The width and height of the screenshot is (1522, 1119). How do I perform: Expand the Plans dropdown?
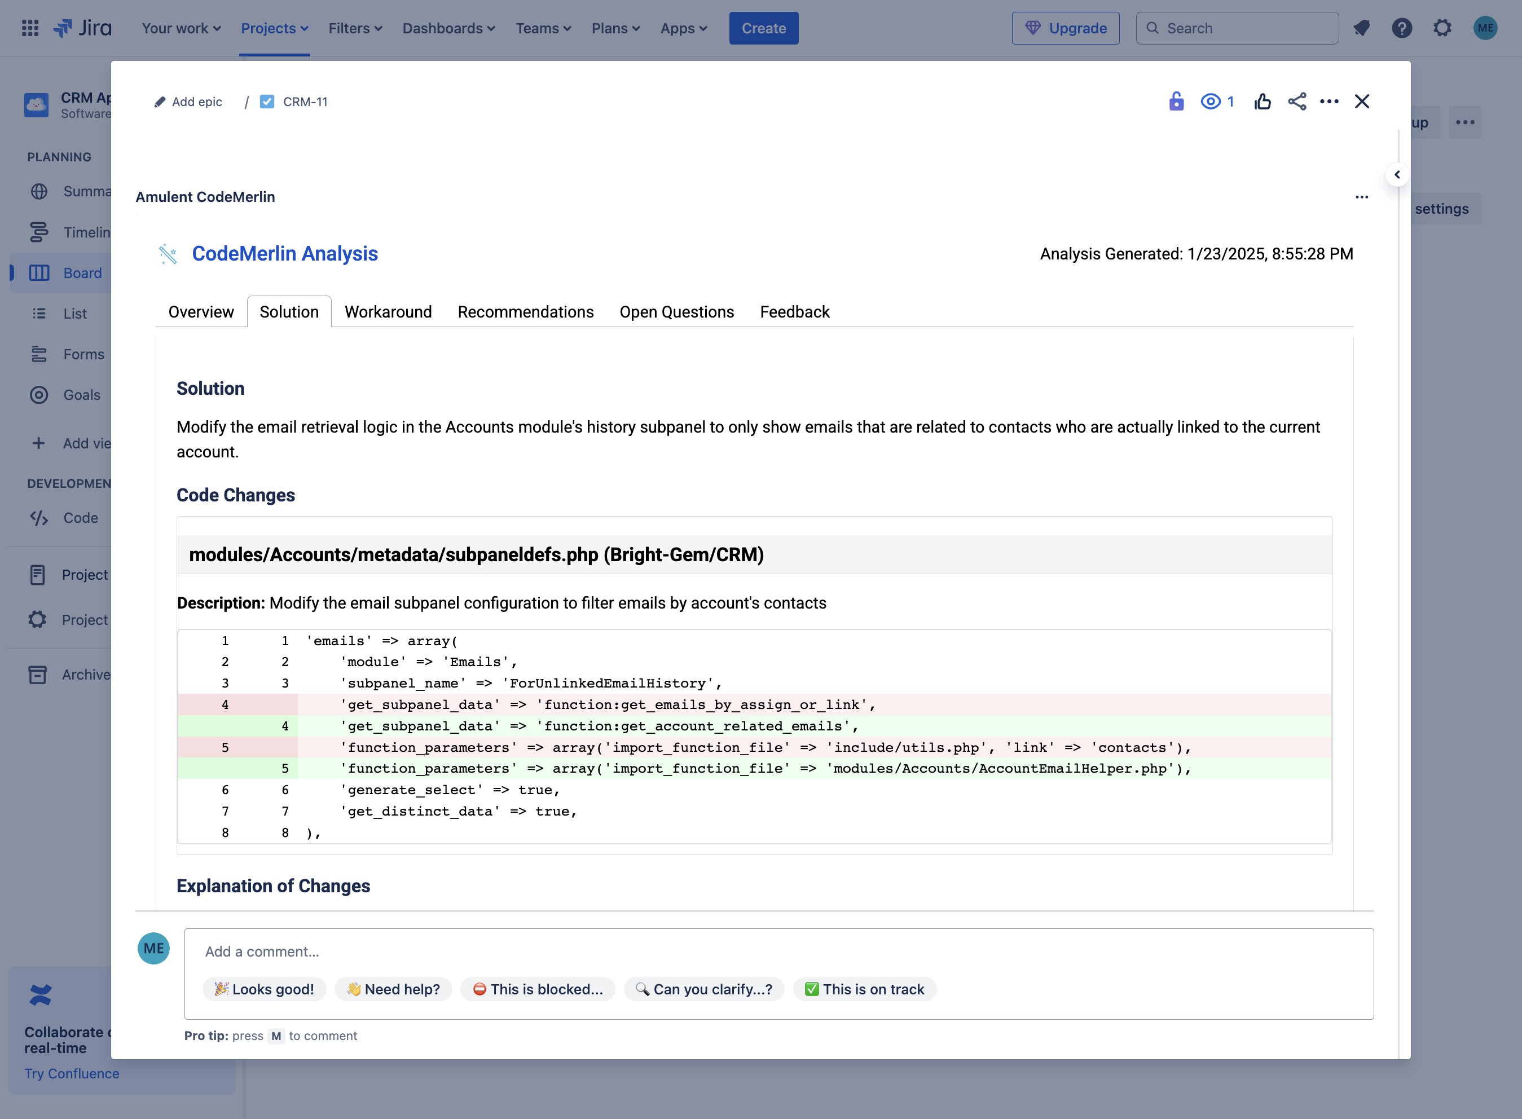[615, 28]
